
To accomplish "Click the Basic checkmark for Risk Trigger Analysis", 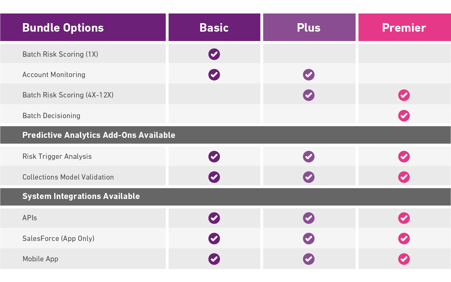I will [214, 156].
